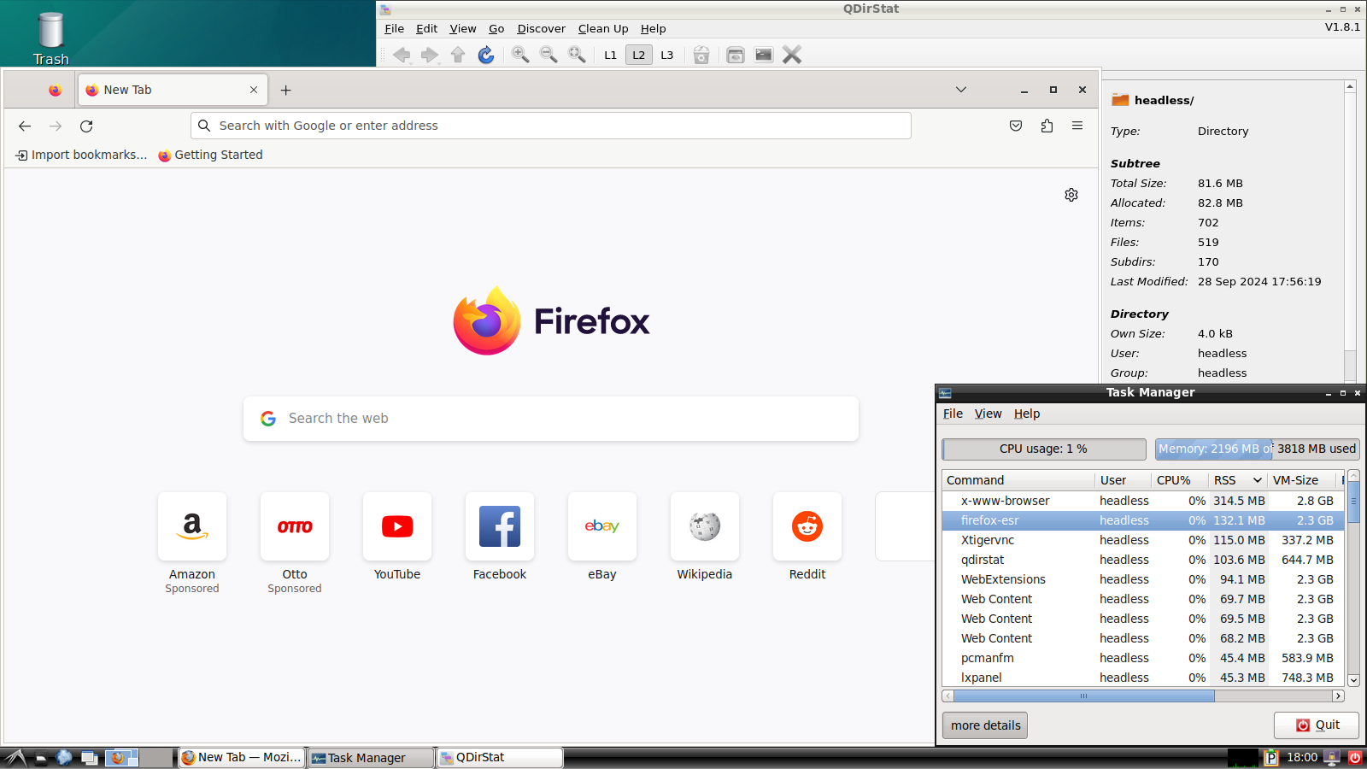1367x769 pixels.
Task: Click the Memory usage bar in Task Manager
Action: (1258, 449)
